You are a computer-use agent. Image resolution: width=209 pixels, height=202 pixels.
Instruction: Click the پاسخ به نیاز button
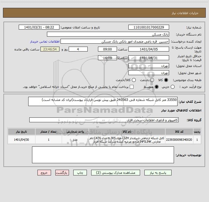click(158, 173)
